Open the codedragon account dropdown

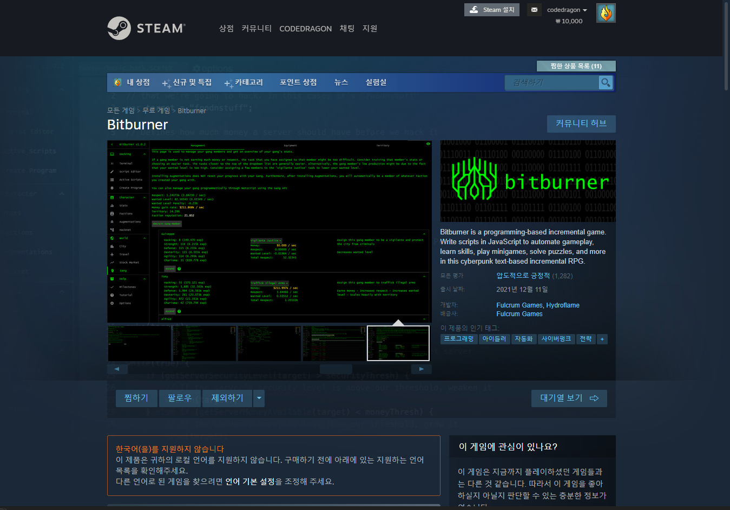click(567, 10)
